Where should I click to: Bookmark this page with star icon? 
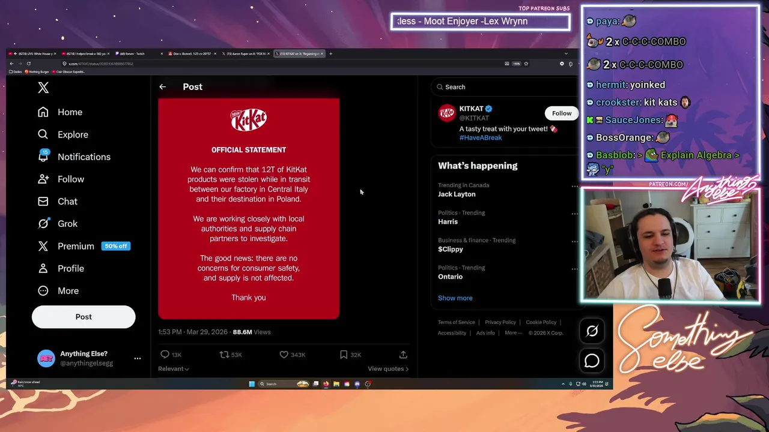point(526,64)
